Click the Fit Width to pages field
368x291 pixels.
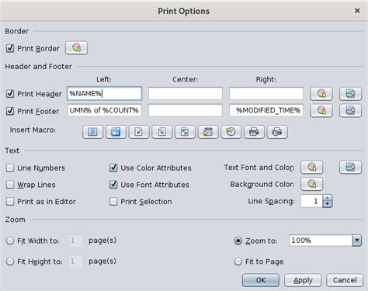(75, 241)
